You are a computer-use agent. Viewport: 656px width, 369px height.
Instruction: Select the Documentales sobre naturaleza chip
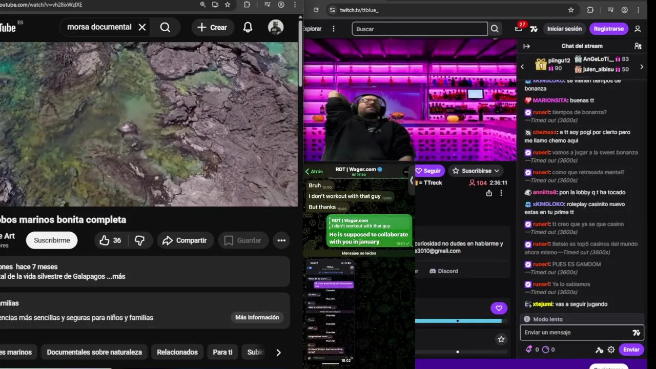click(94, 352)
